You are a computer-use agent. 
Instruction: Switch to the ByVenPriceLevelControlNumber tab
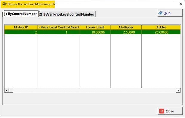click(67, 14)
